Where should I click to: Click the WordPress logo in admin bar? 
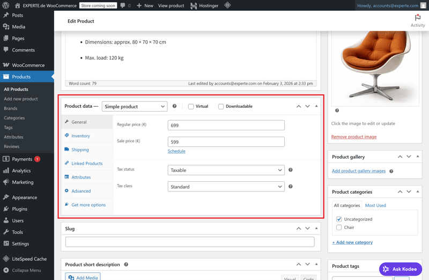point(6,5)
